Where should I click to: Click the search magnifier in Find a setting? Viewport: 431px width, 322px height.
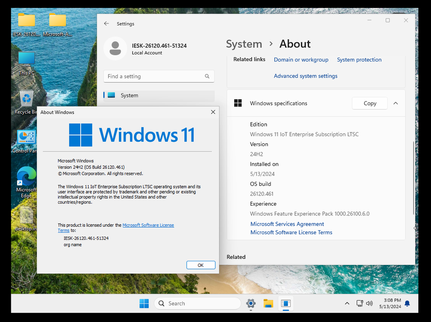click(x=207, y=76)
